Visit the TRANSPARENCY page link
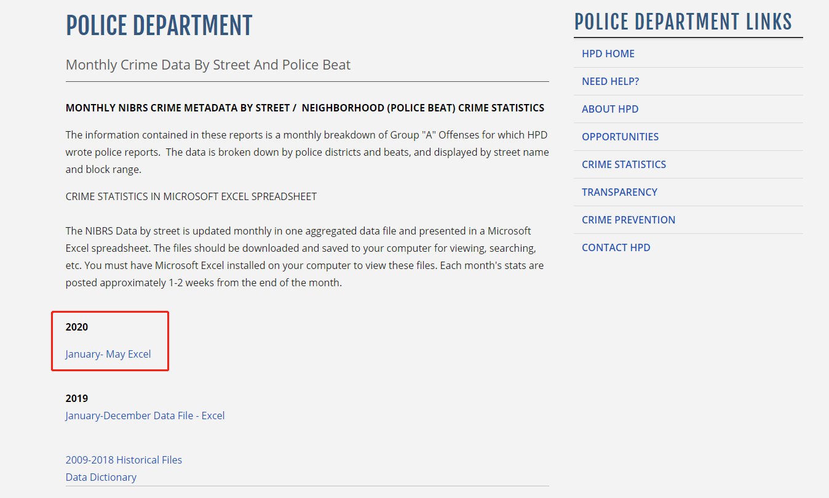Viewport: 829px width, 498px height. (x=619, y=192)
